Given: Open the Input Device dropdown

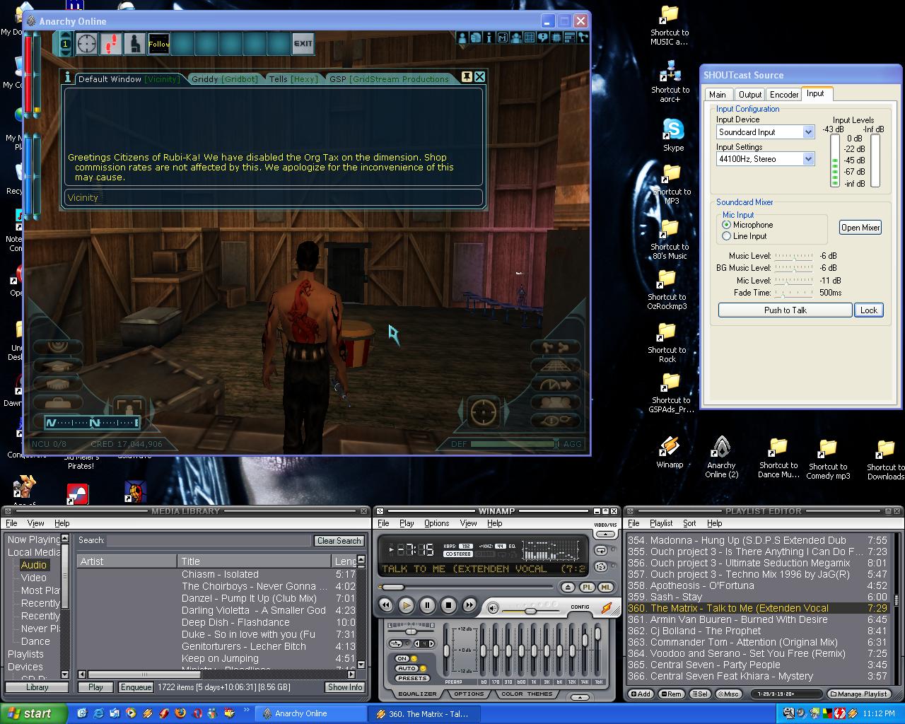Looking at the screenshot, I should click(x=808, y=132).
